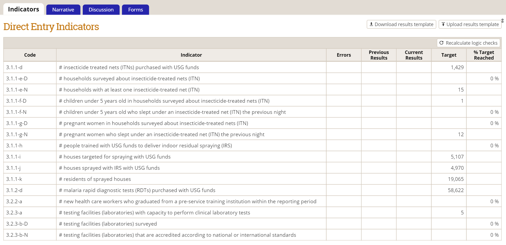506x245 pixels.
Task: Open the Narrative tab
Action: (63, 10)
